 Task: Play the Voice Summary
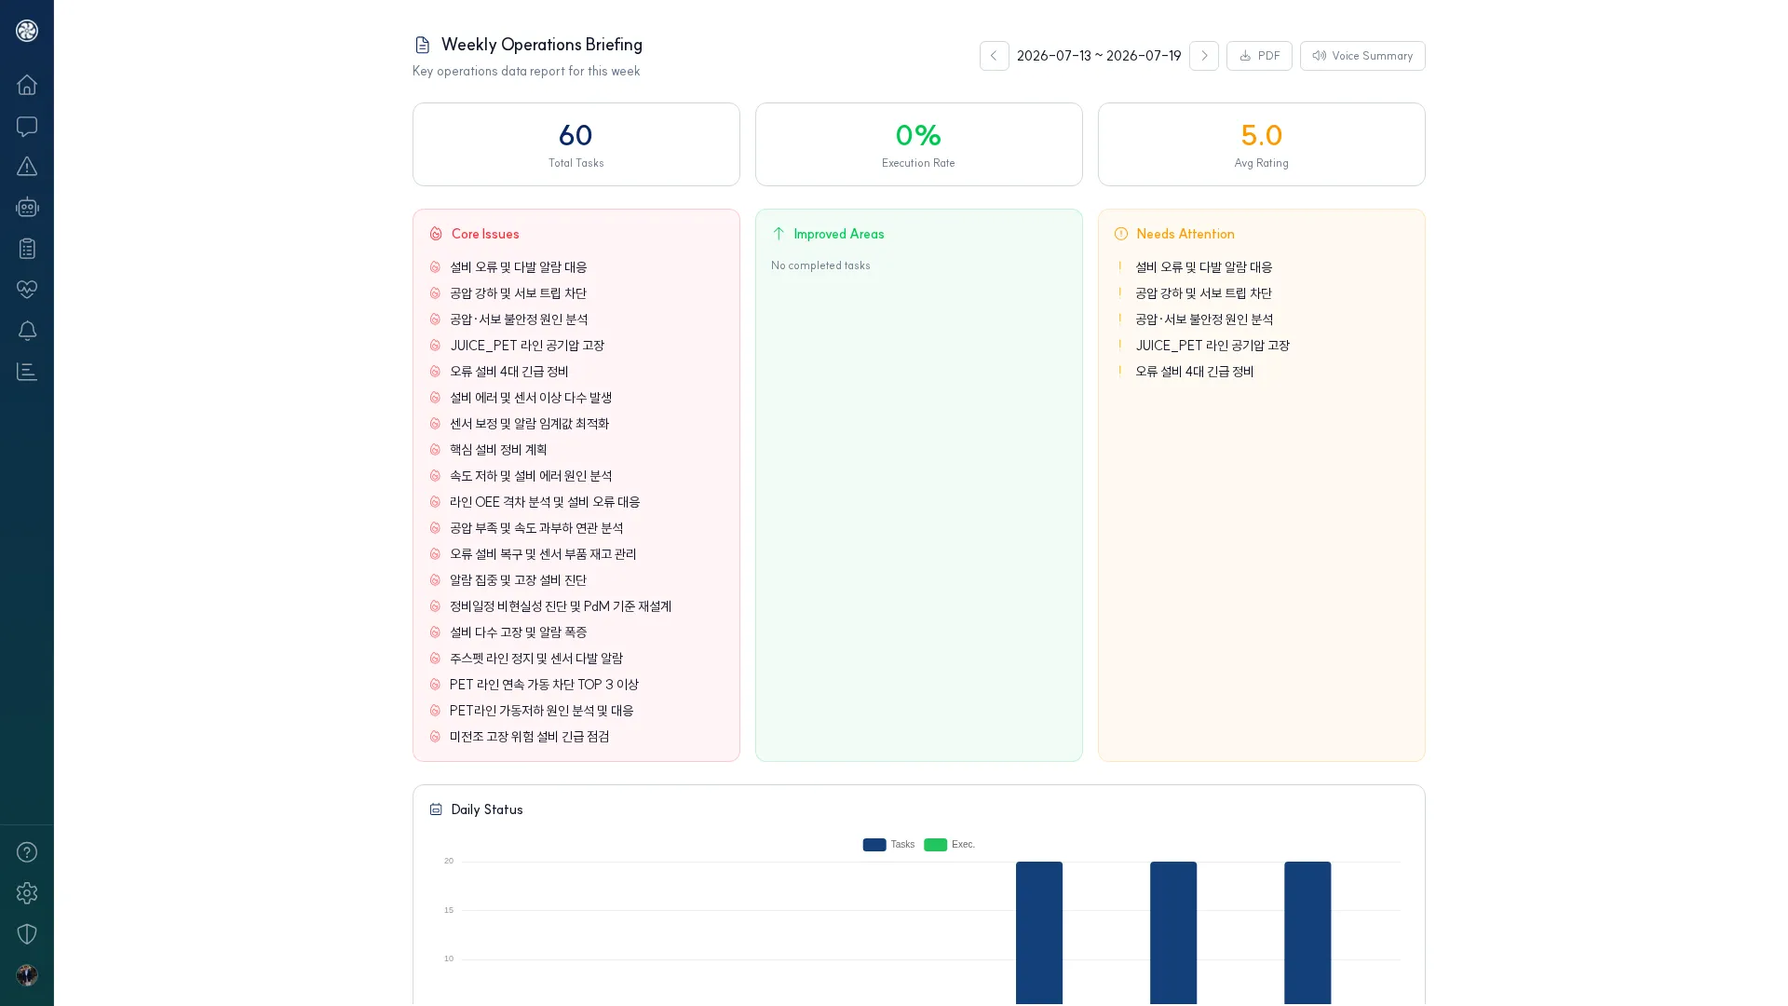point(1362,56)
